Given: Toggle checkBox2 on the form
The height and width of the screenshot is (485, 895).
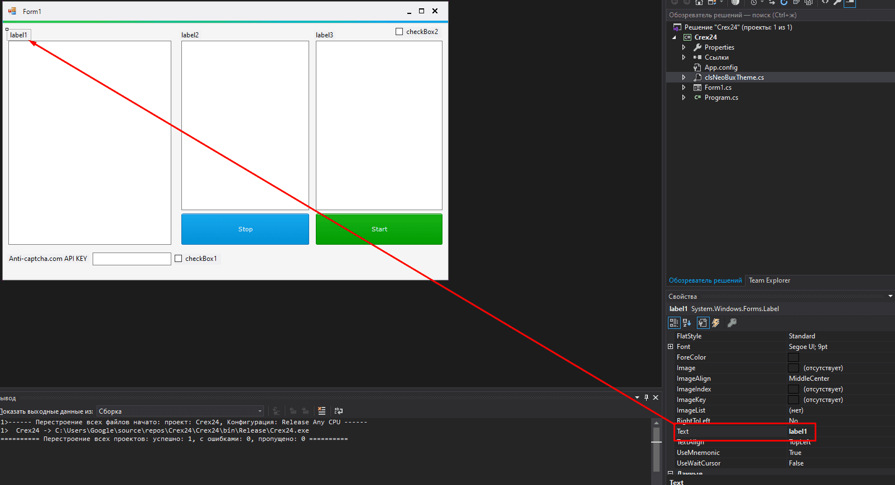Looking at the screenshot, I should (399, 32).
